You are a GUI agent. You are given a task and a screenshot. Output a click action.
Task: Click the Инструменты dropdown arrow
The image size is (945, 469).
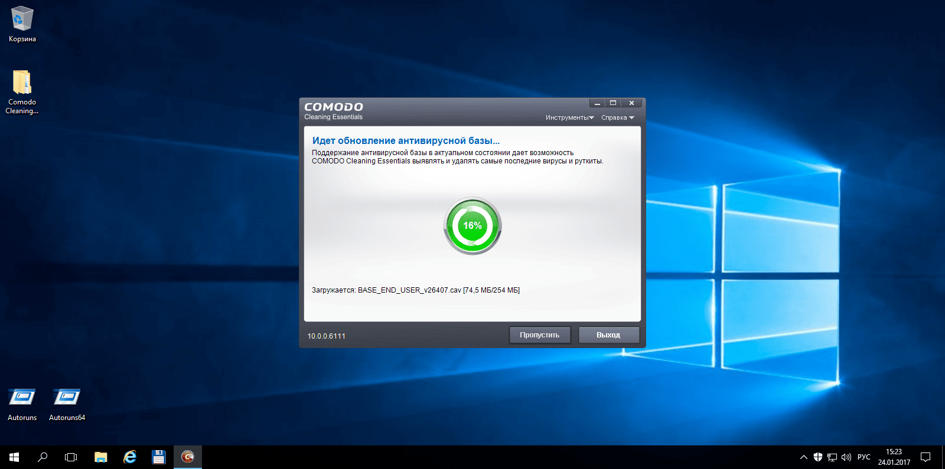591,117
